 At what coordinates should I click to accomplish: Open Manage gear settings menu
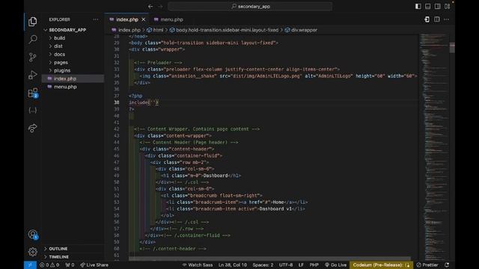33,252
